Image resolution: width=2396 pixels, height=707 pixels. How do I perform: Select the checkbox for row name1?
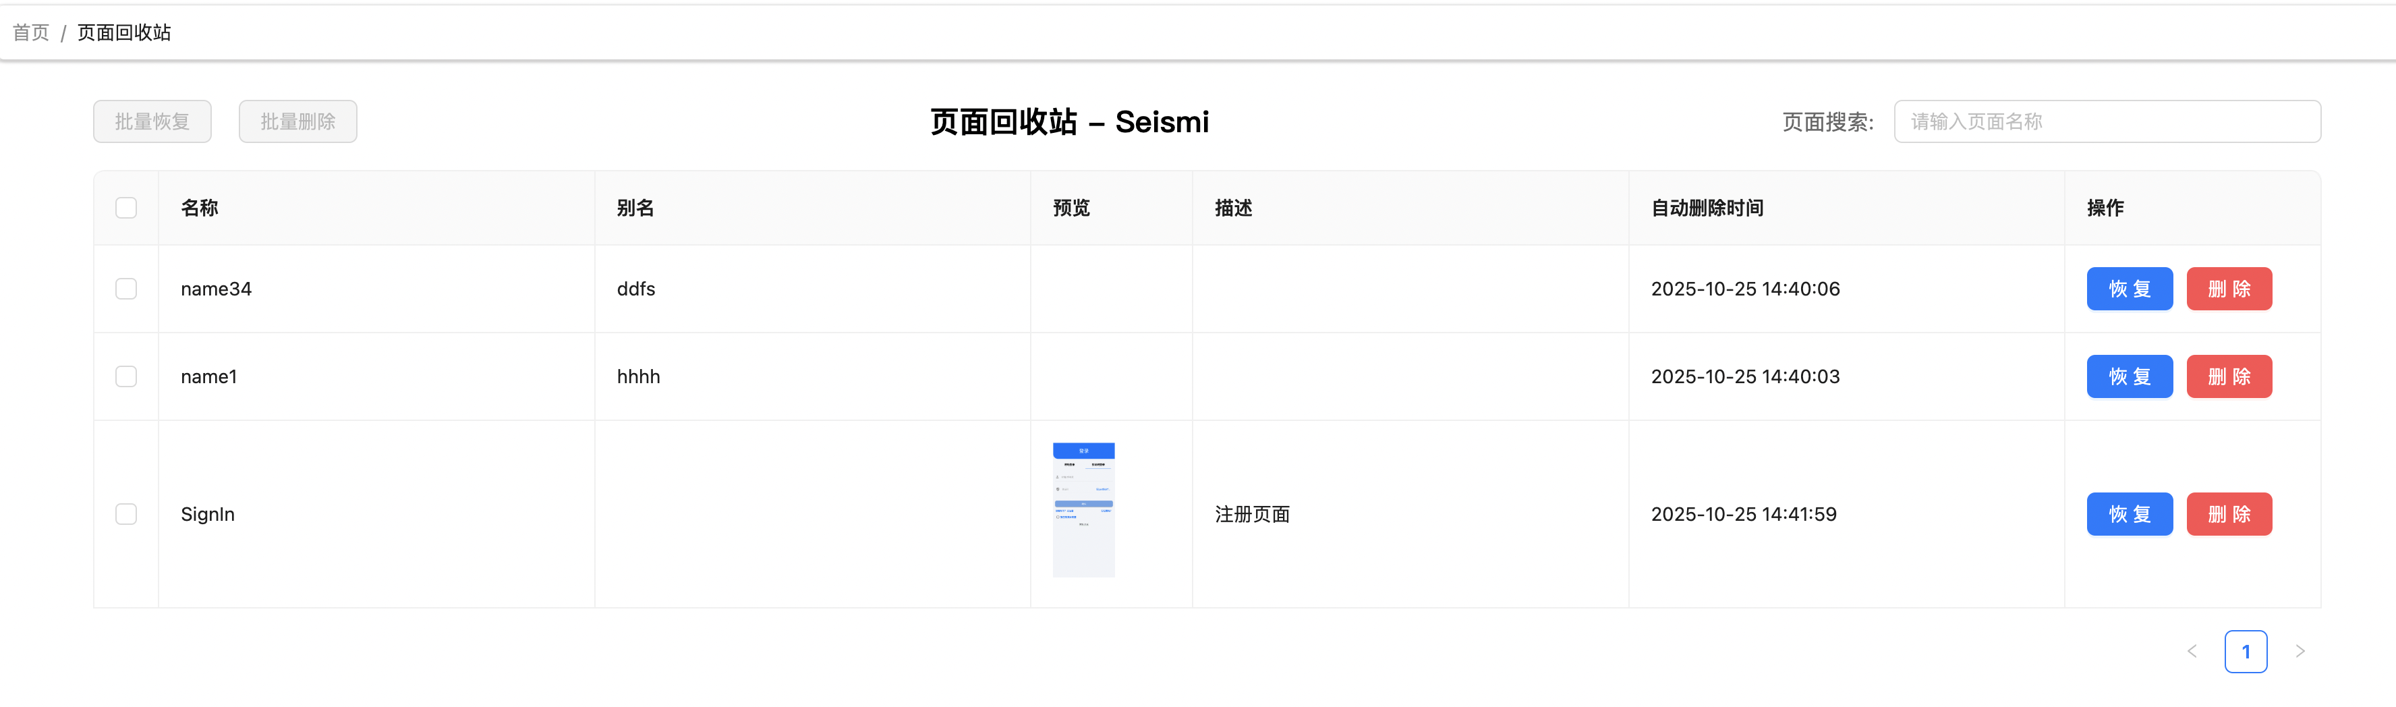pos(127,376)
